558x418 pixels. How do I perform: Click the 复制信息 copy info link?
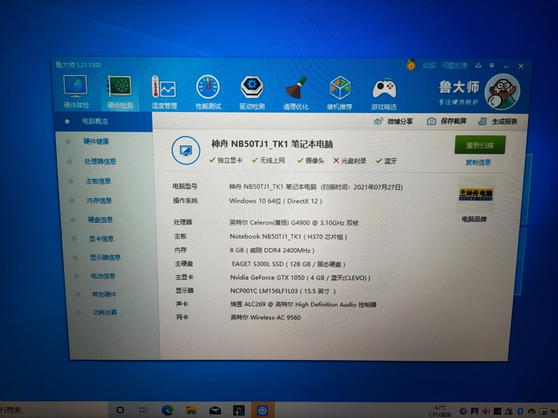[x=478, y=162]
